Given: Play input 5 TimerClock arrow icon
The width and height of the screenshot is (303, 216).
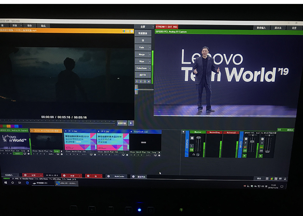Looking at the screenshot, I should point(159,152).
